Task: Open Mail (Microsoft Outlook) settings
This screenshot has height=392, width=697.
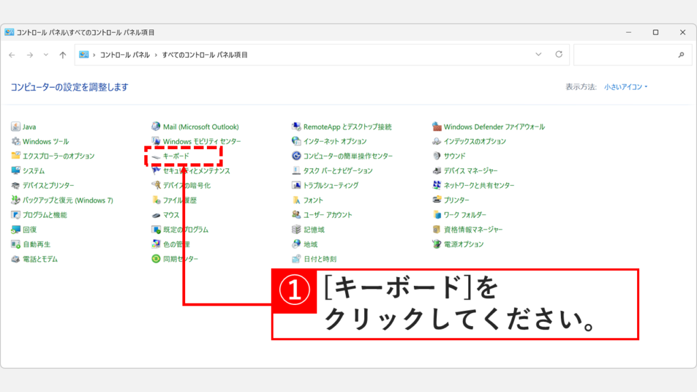Action: (201, 126)
